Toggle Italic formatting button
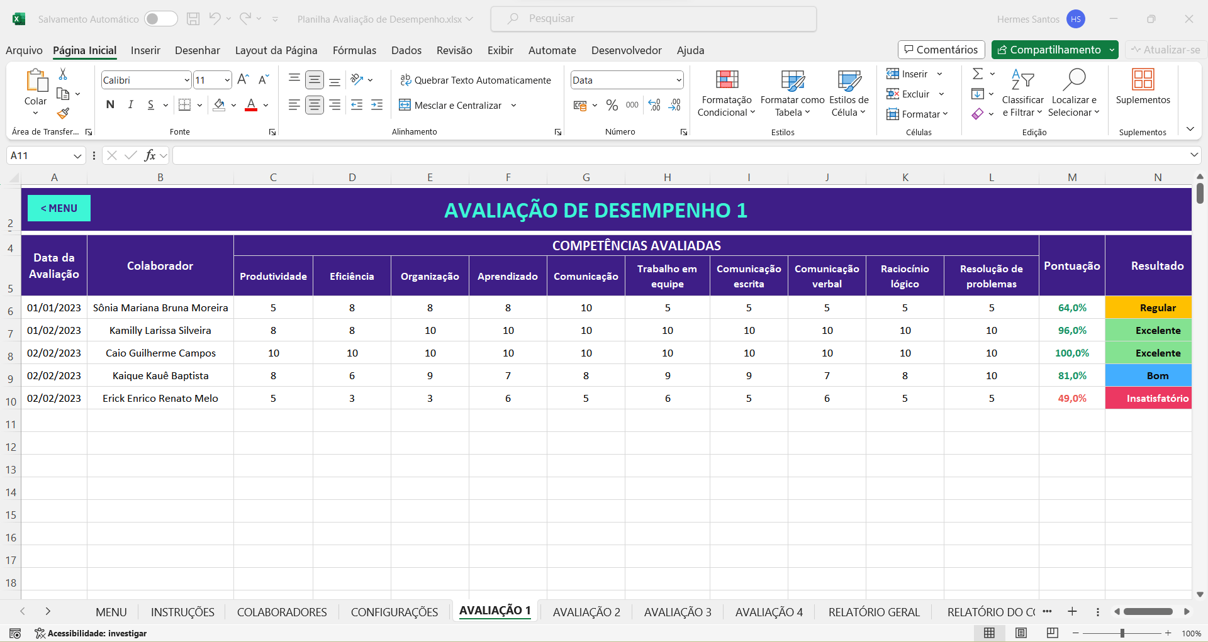 click(130, 105)
